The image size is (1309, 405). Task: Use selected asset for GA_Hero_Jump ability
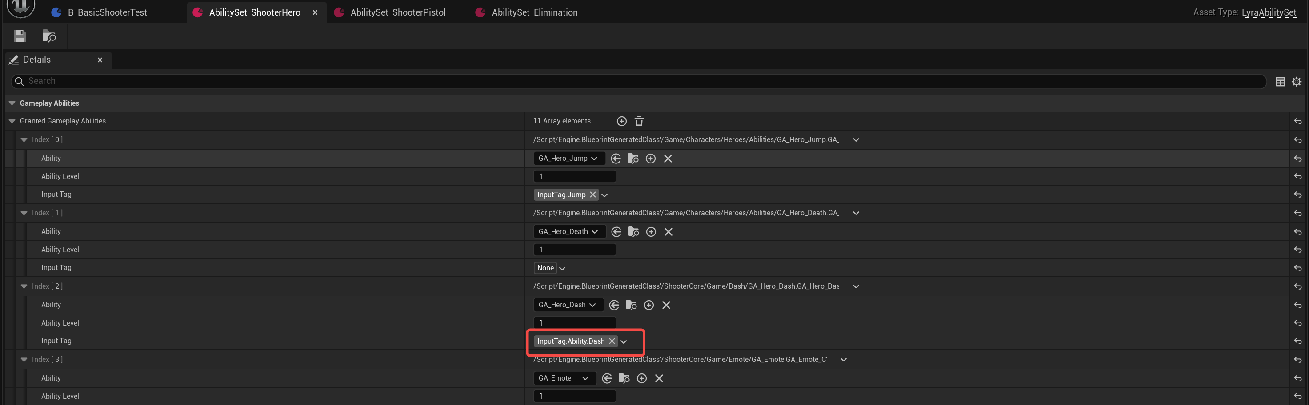coord(616,159)
